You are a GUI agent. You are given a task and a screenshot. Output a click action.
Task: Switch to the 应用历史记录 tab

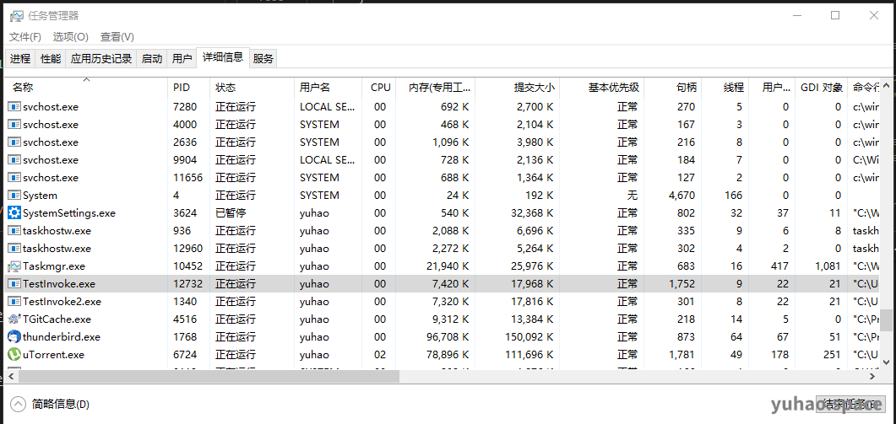click(x=101, y=58)
